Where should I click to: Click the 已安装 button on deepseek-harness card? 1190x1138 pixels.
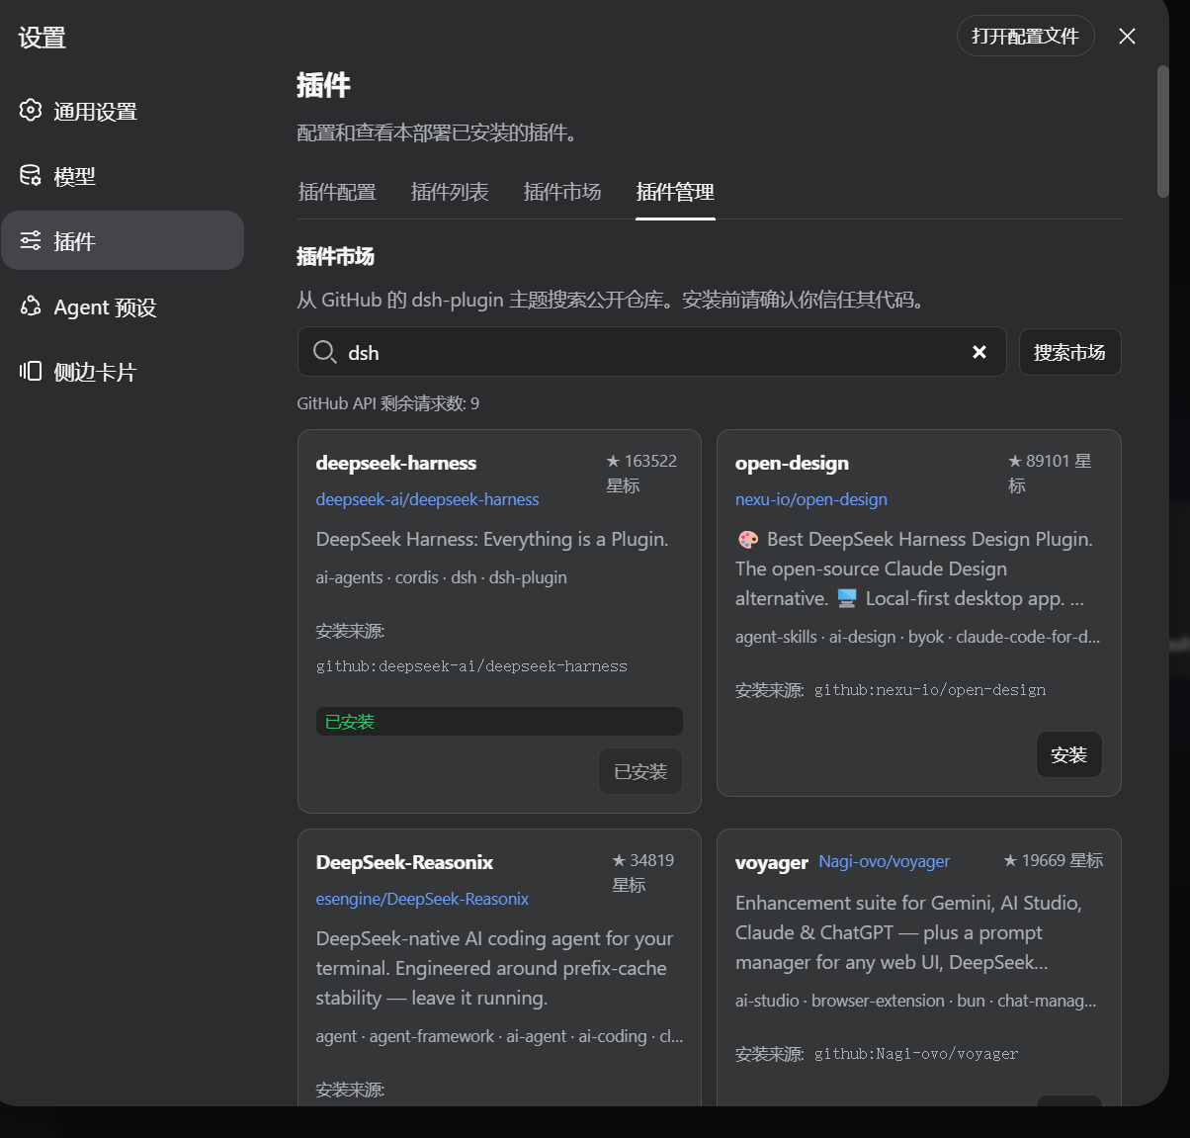pyautogui.click(x=640, y=771)
